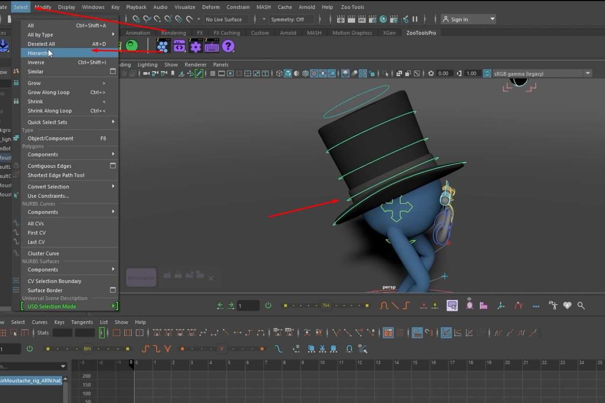The image size is (605, 403).
Task: Expand the All by Type submenu
Action: click(70, 35)
